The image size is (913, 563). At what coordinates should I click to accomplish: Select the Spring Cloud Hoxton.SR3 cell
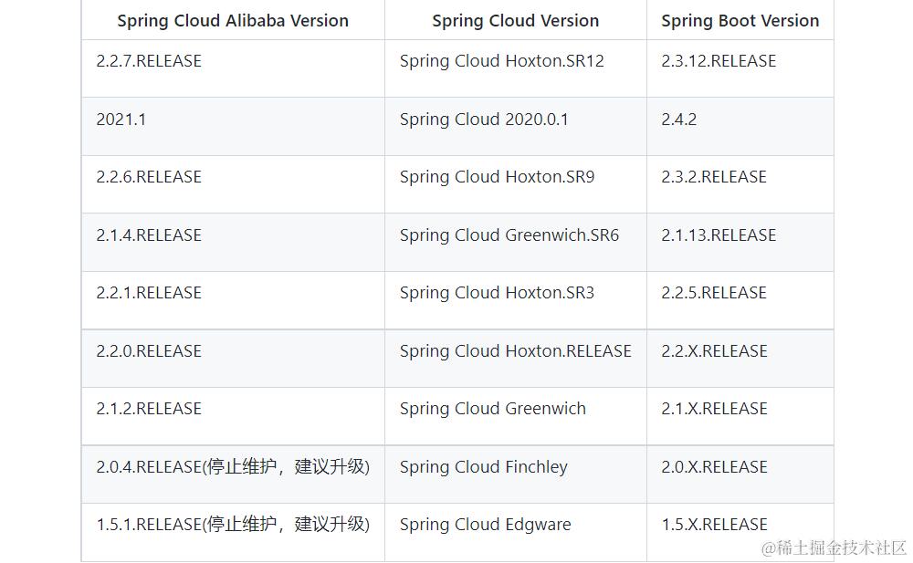[x=495, y=293]
